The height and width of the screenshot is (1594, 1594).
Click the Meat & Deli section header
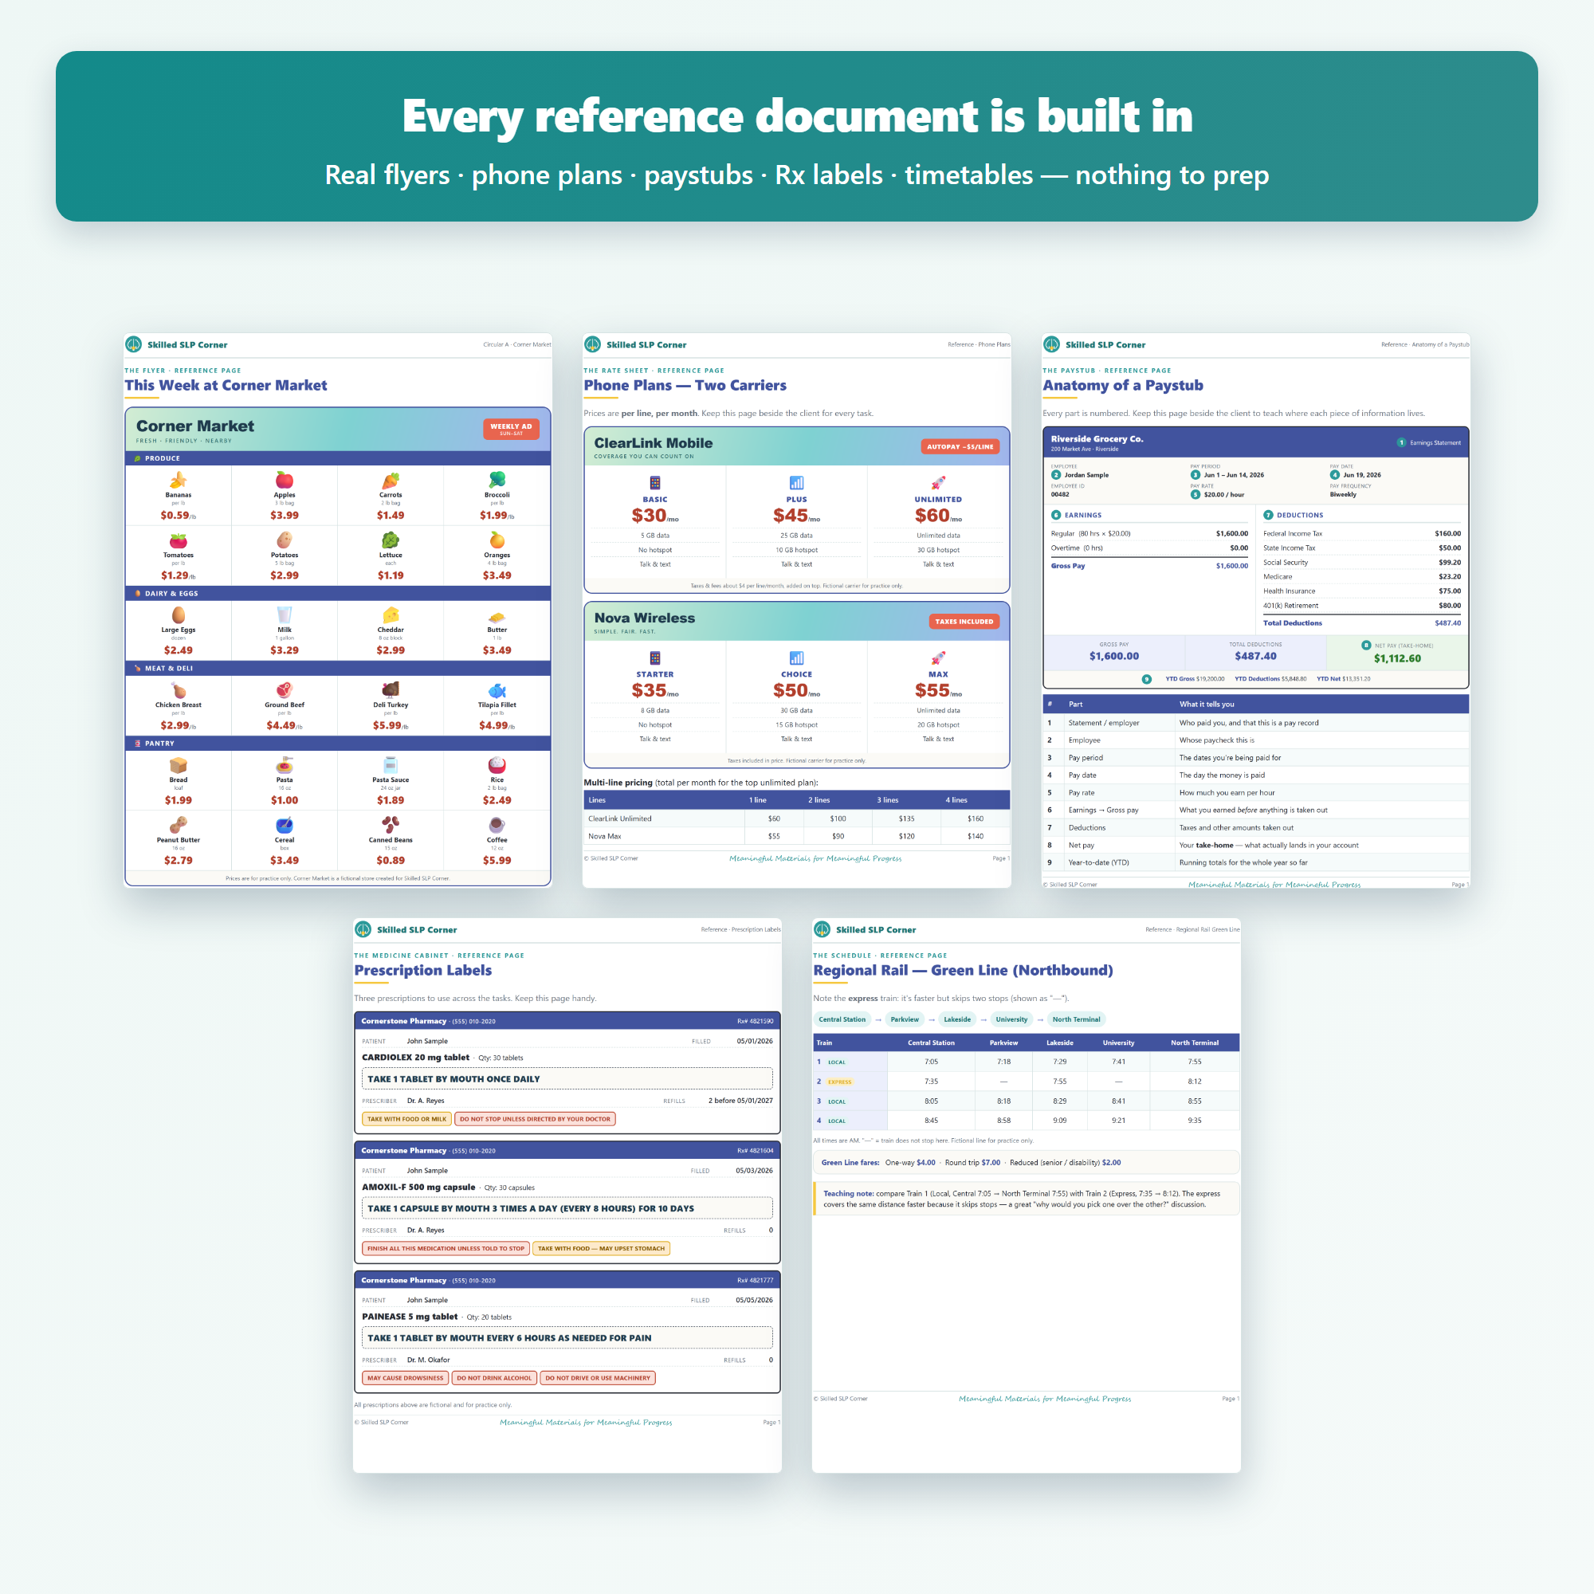tap(337, 669)
